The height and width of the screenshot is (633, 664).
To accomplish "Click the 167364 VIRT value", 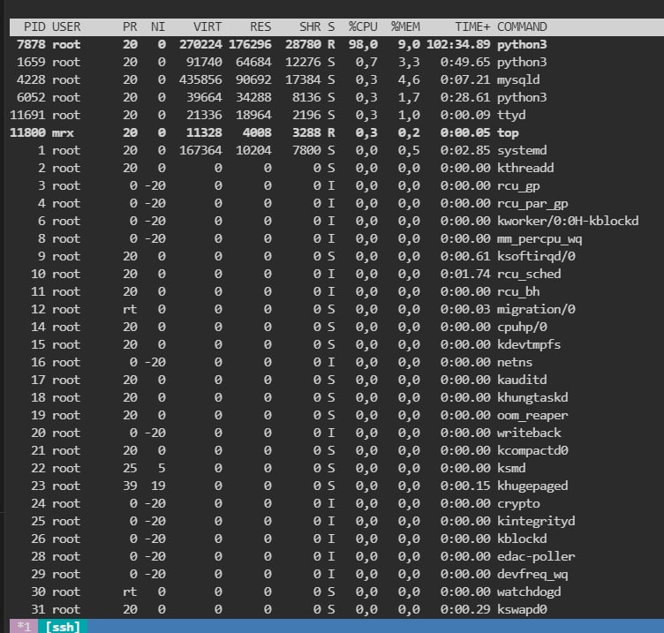I will tap(200, 150).
